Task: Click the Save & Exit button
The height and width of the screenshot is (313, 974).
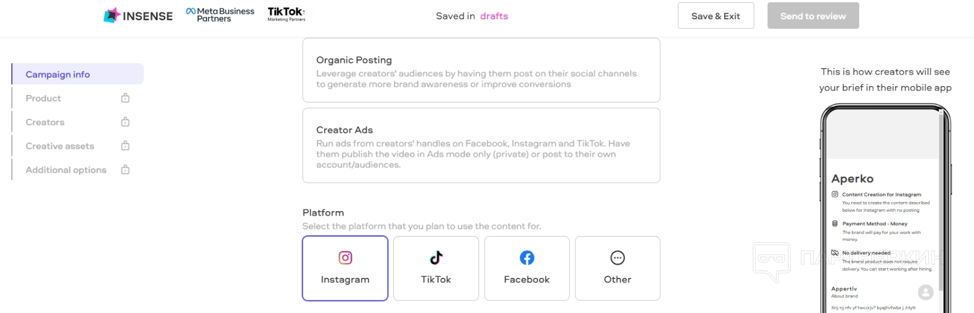Action: (x=716, y=16)
